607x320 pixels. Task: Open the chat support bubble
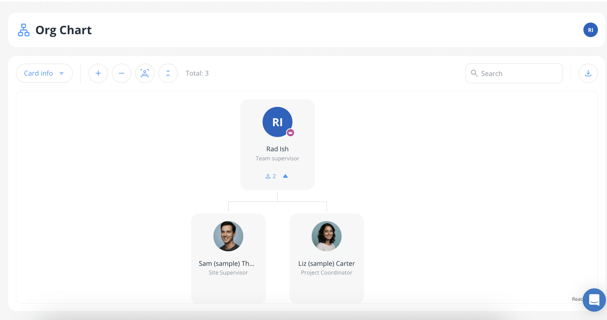[594, 300]
